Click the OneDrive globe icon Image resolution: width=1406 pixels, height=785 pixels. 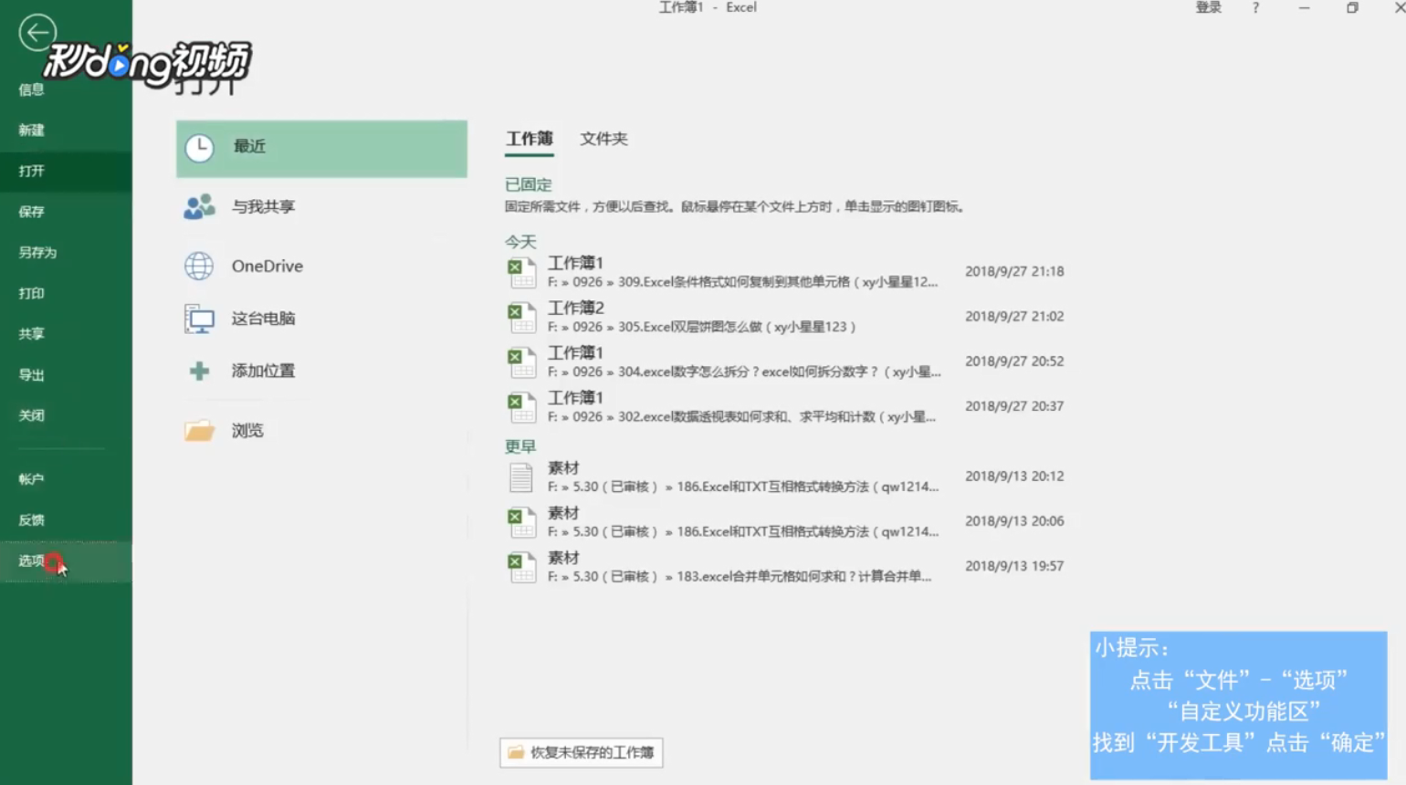pos(199,267)
